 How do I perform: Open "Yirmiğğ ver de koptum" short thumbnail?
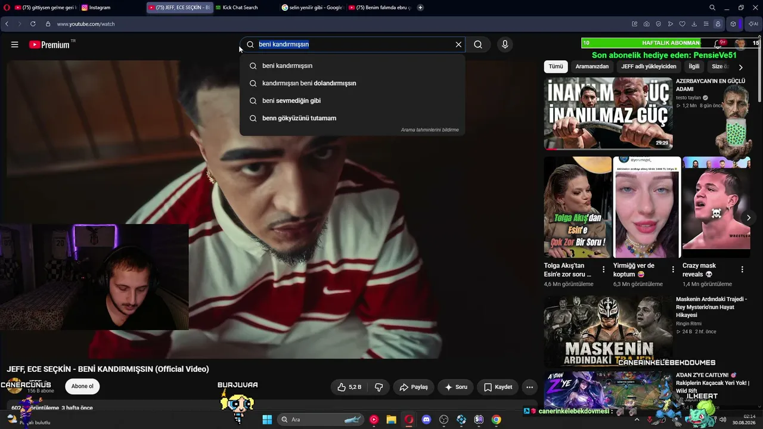[x=647, y=207]
